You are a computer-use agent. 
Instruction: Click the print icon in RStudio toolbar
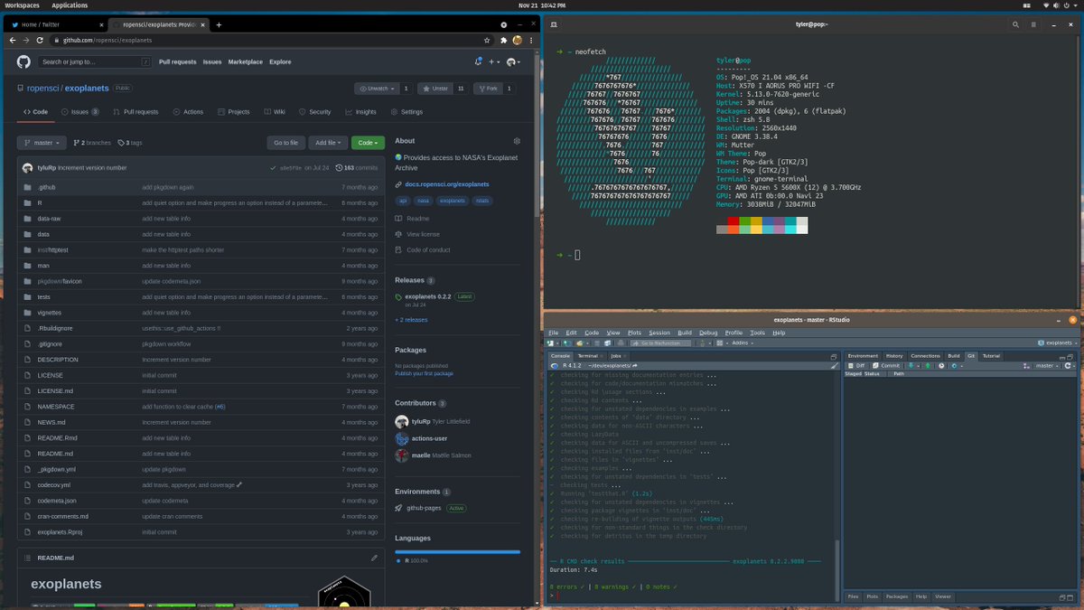621,343
